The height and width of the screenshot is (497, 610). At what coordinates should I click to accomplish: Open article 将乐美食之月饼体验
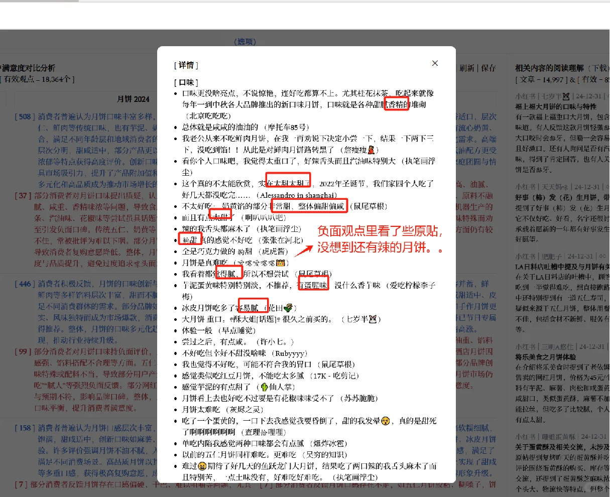point(546,357)
